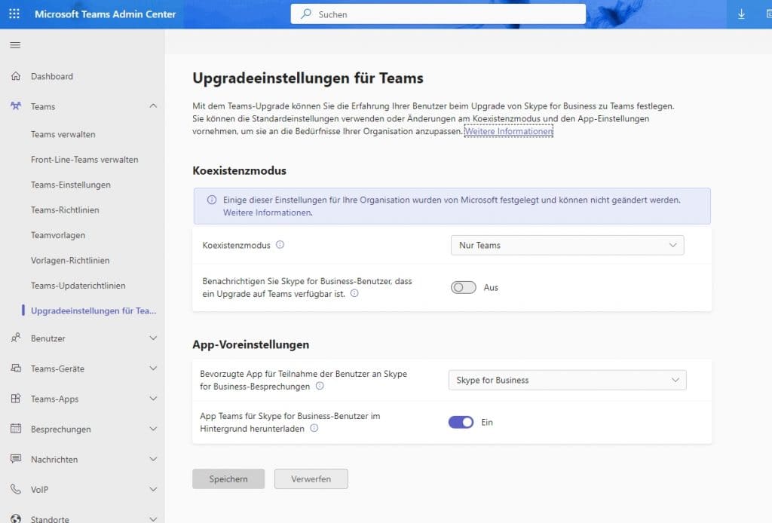Click the Teams-Apps sidebar icon

[14, 399]
